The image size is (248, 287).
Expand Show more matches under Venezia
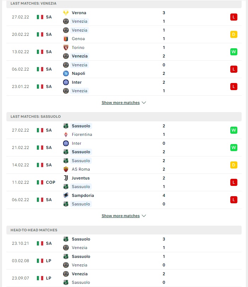pos(120,103)
